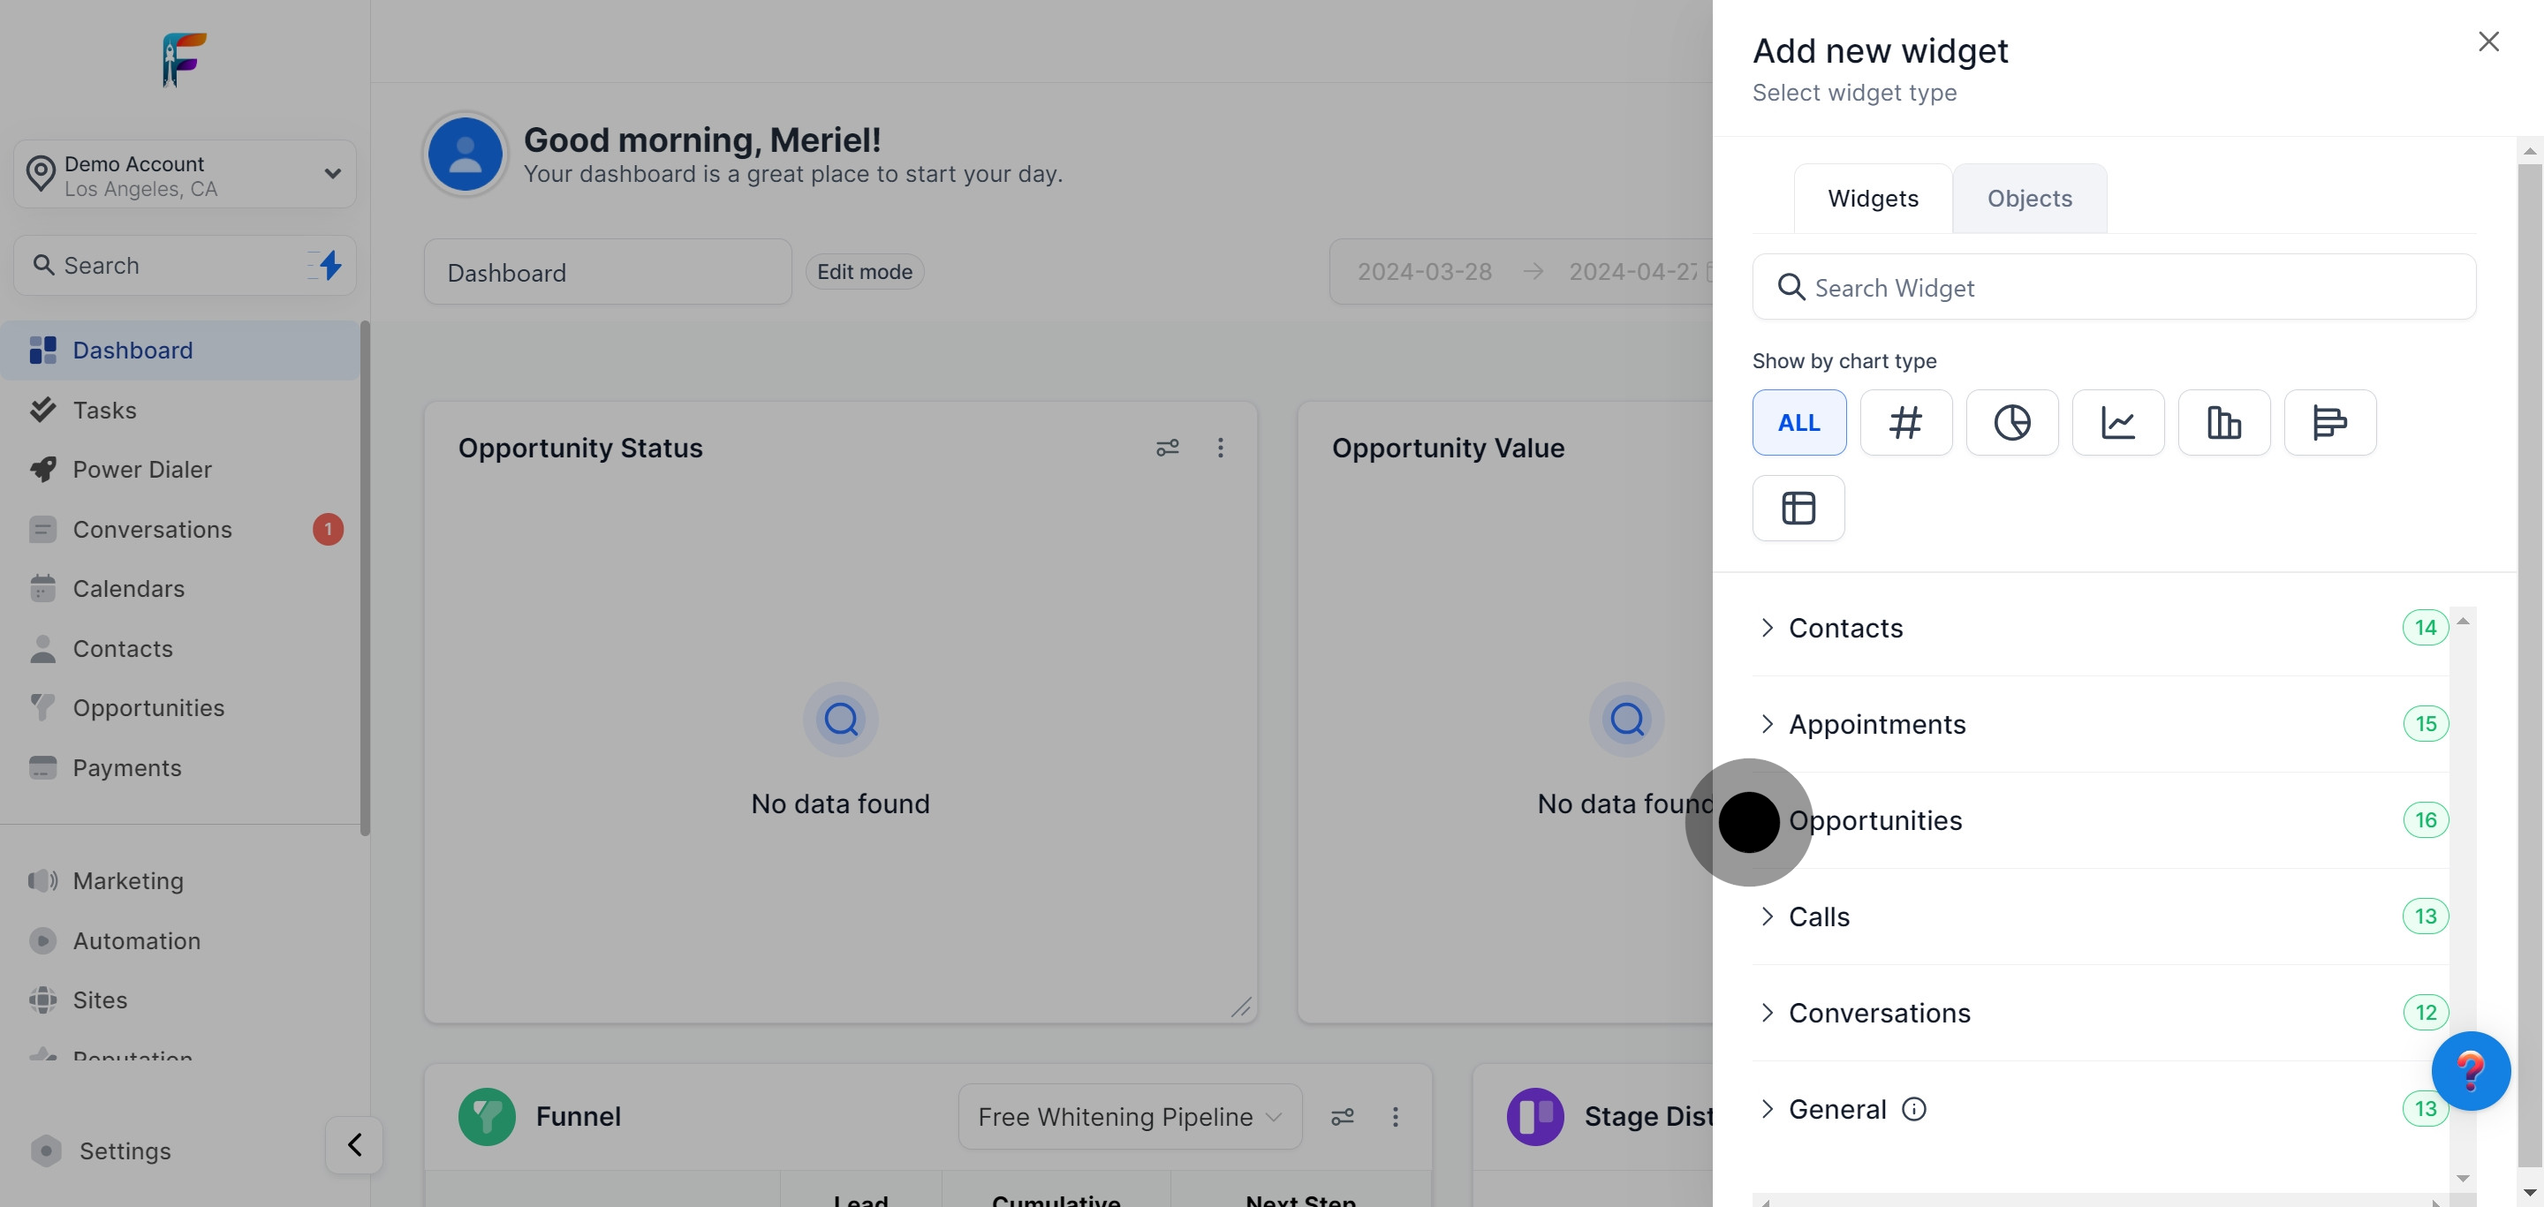2544x1207 pixels.
Task: Filter widgets by pie chart type
Action: coord(2011,422)
